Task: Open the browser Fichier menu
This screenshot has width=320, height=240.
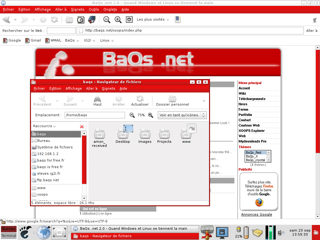Action: click(8, 9)
